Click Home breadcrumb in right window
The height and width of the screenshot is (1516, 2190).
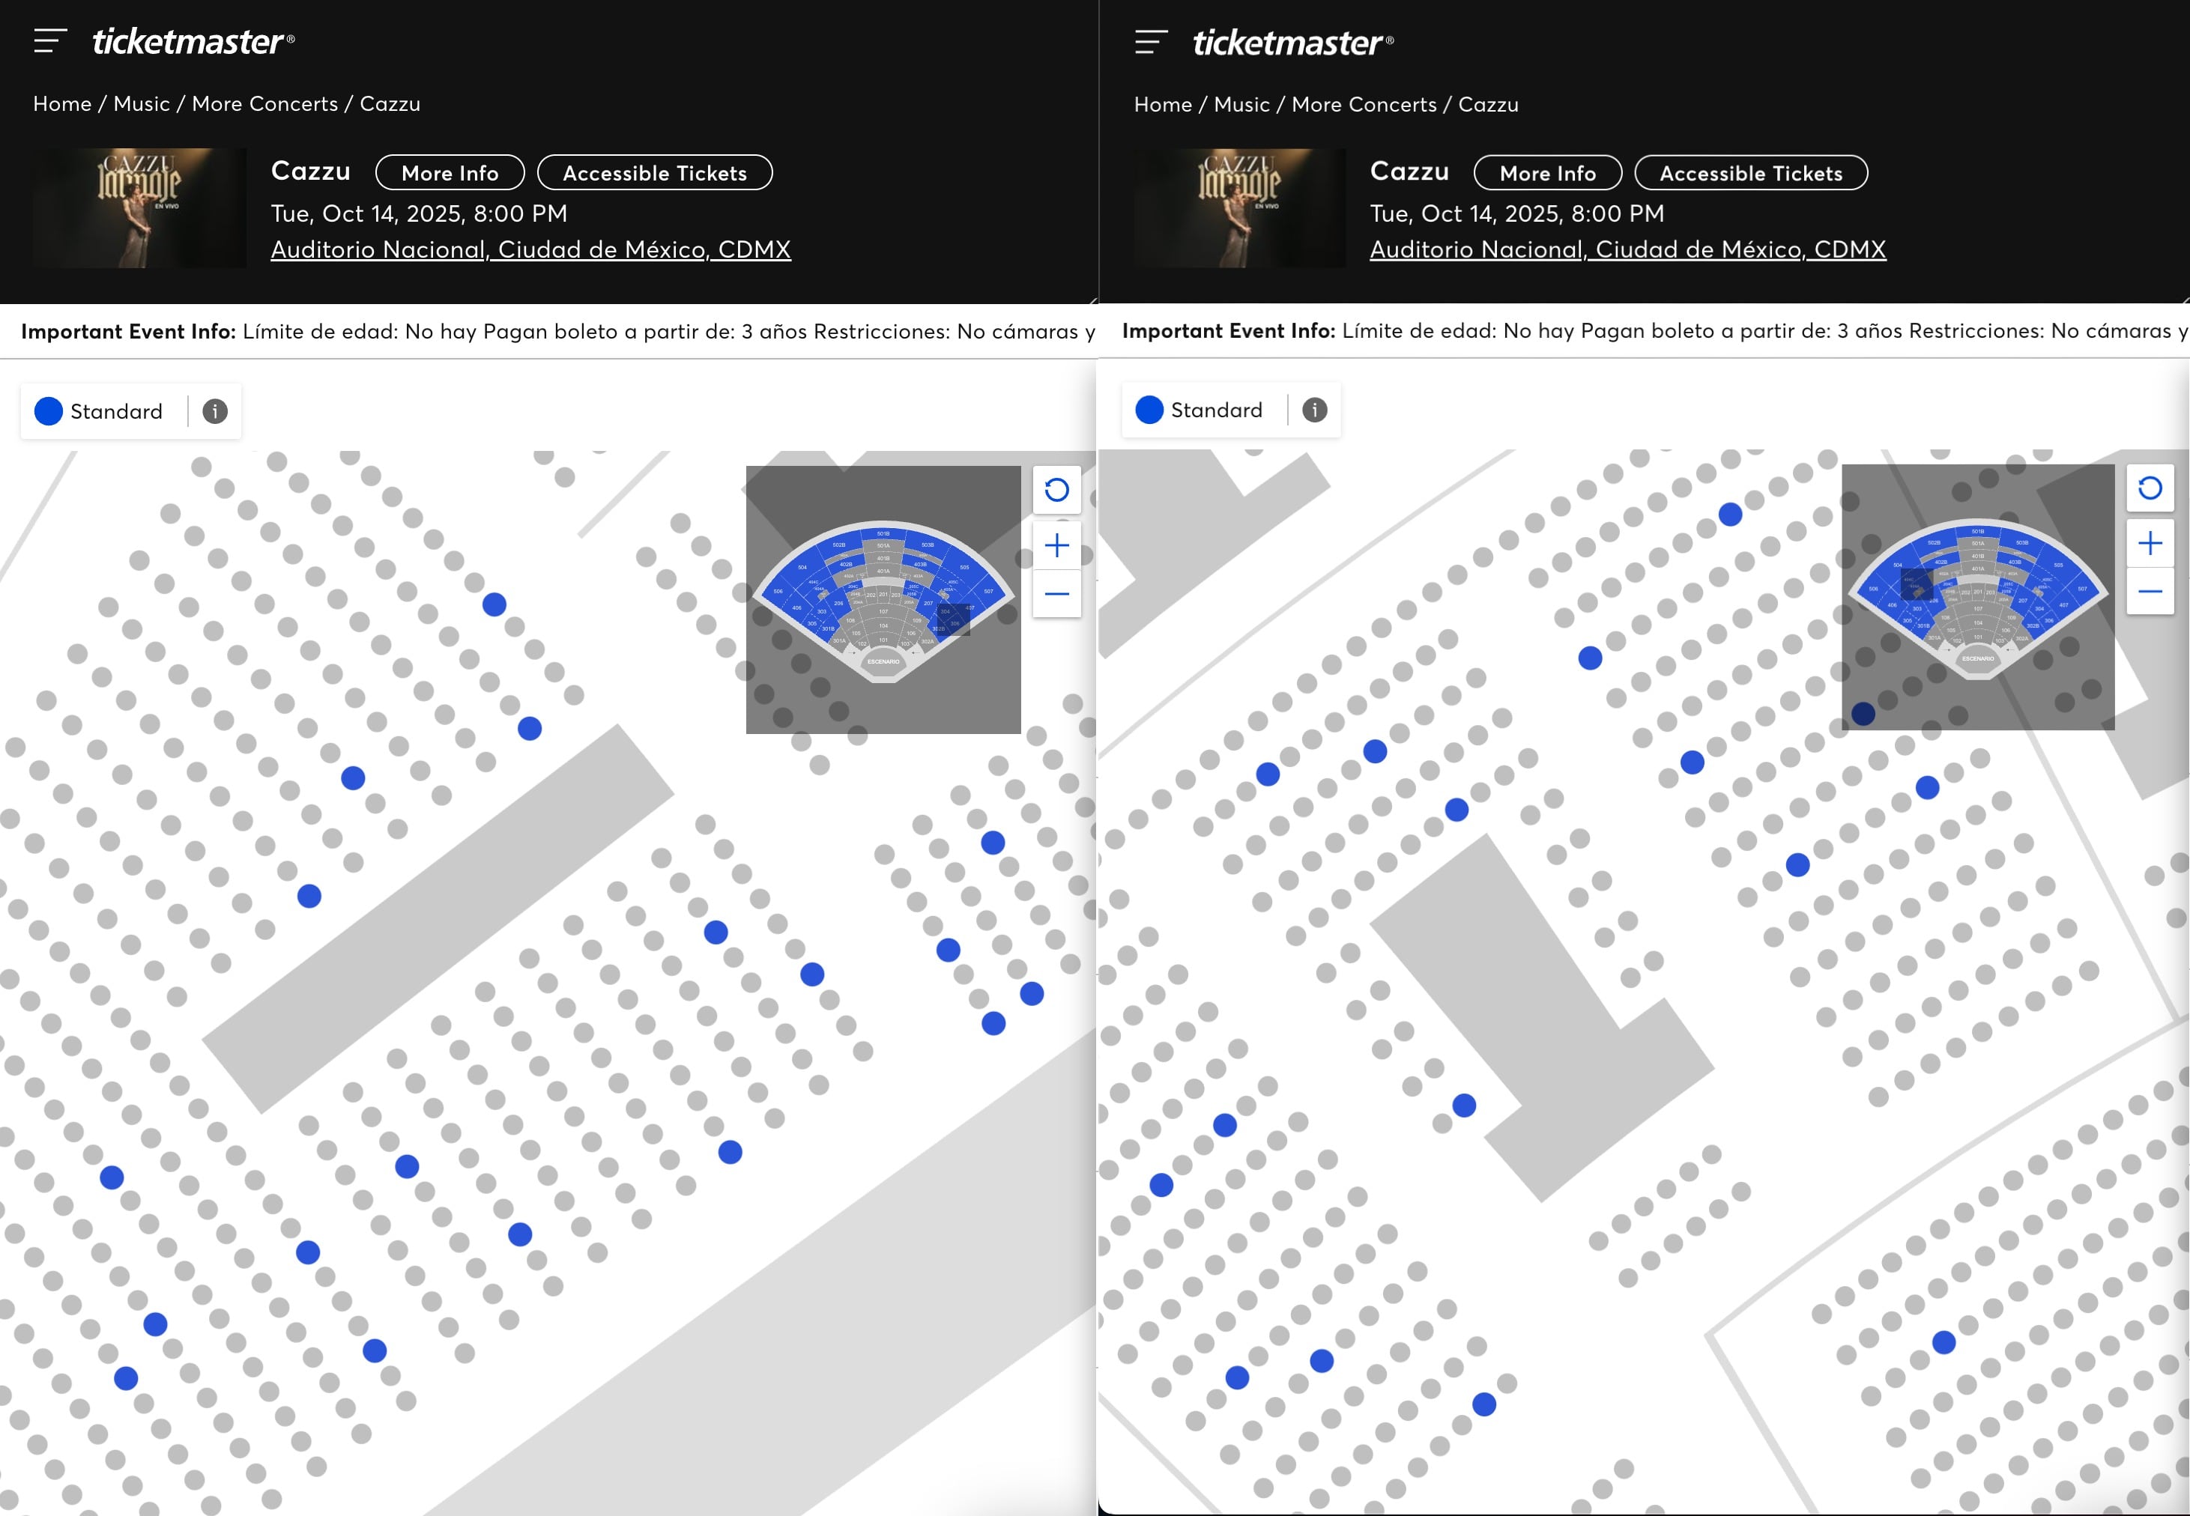1162,104
